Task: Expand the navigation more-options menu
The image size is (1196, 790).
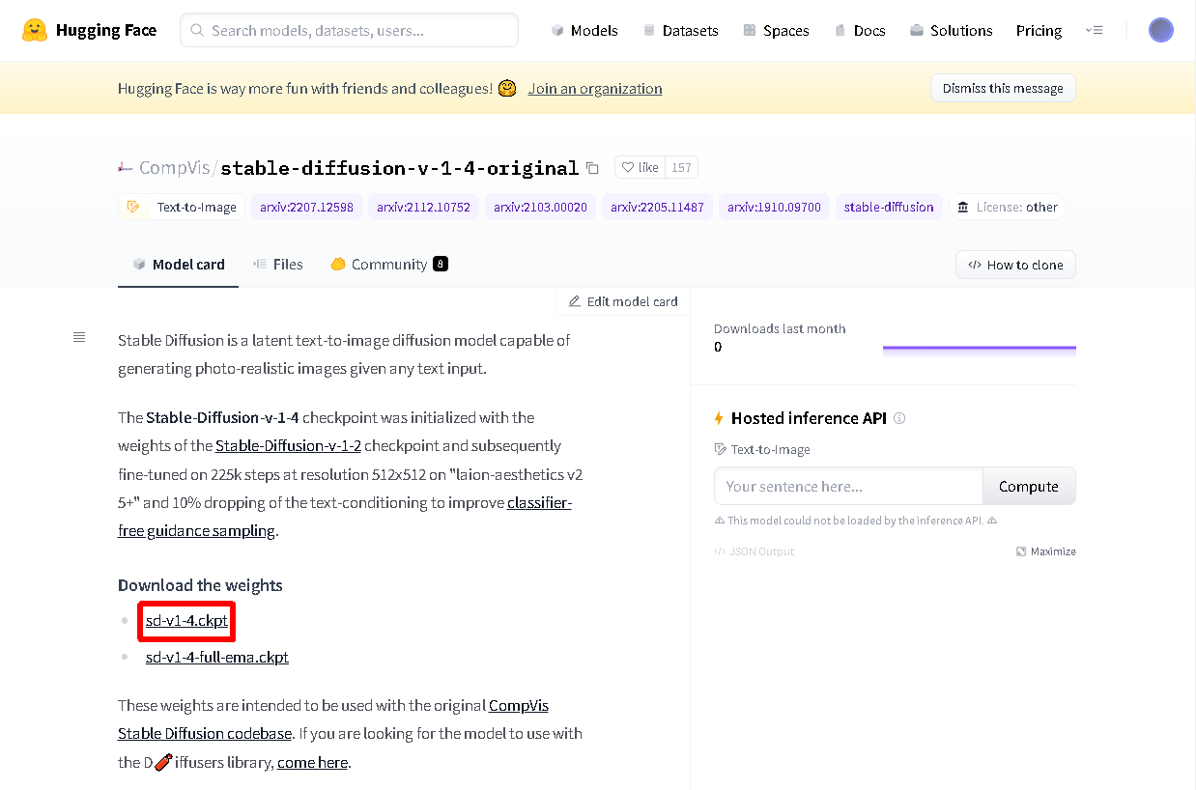Action: 1094,31
